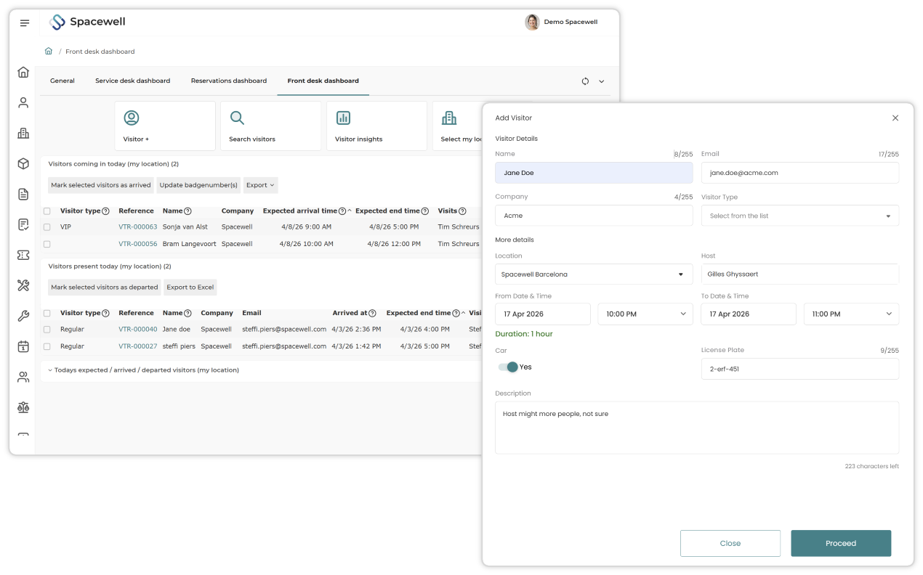
Task: Open the 11:00 PM end time dropdown
Action: tap(851, 314)
